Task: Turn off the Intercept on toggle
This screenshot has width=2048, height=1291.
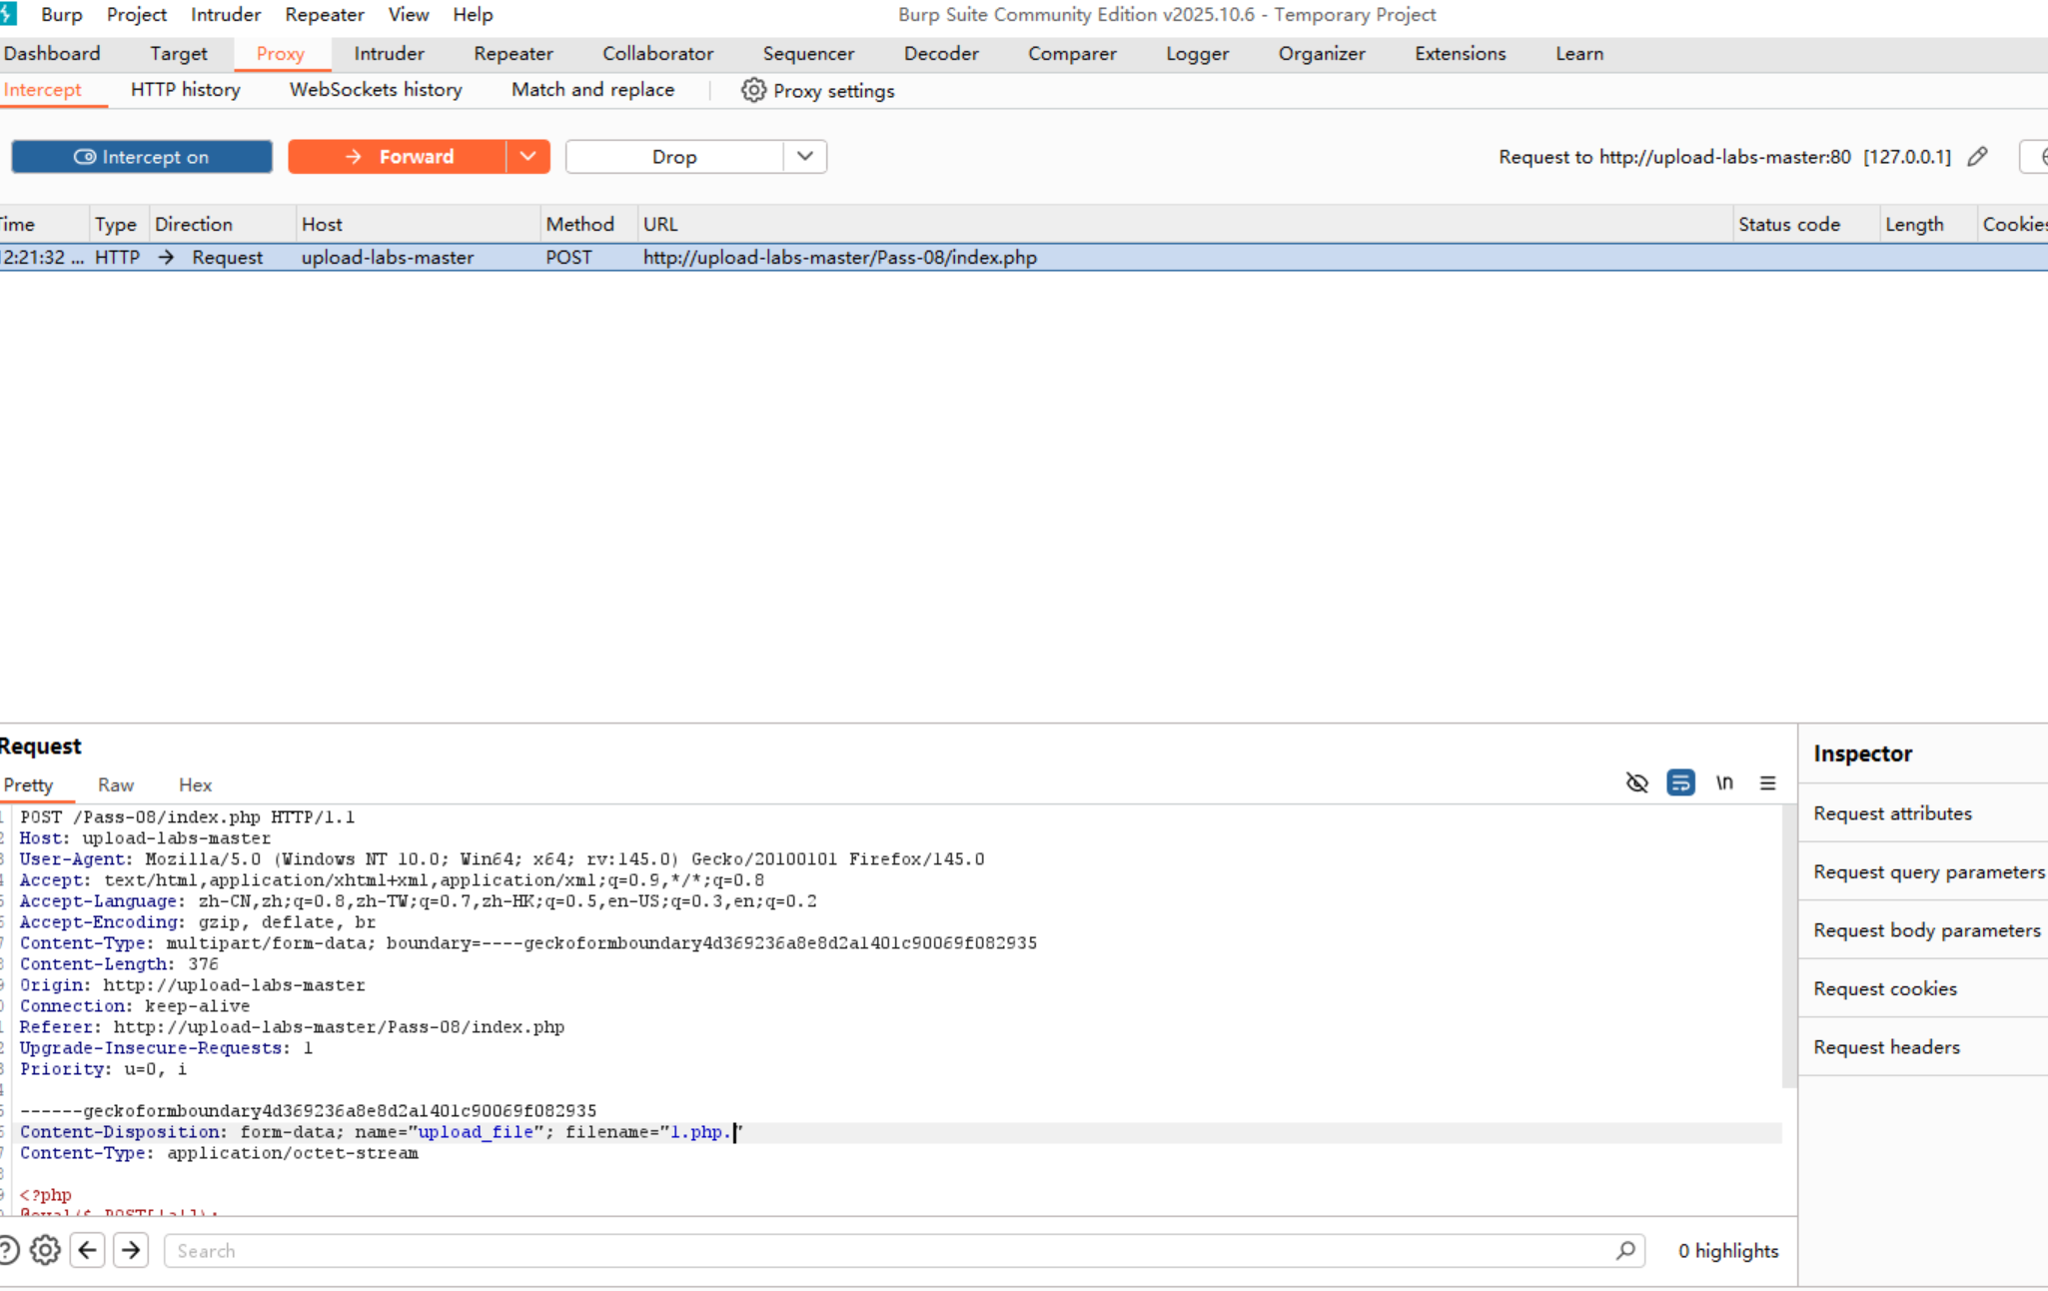Action: click(142, 157)
